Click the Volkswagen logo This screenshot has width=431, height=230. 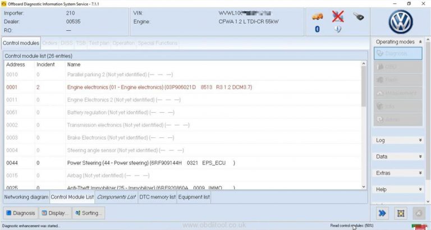tap(401, 22)
